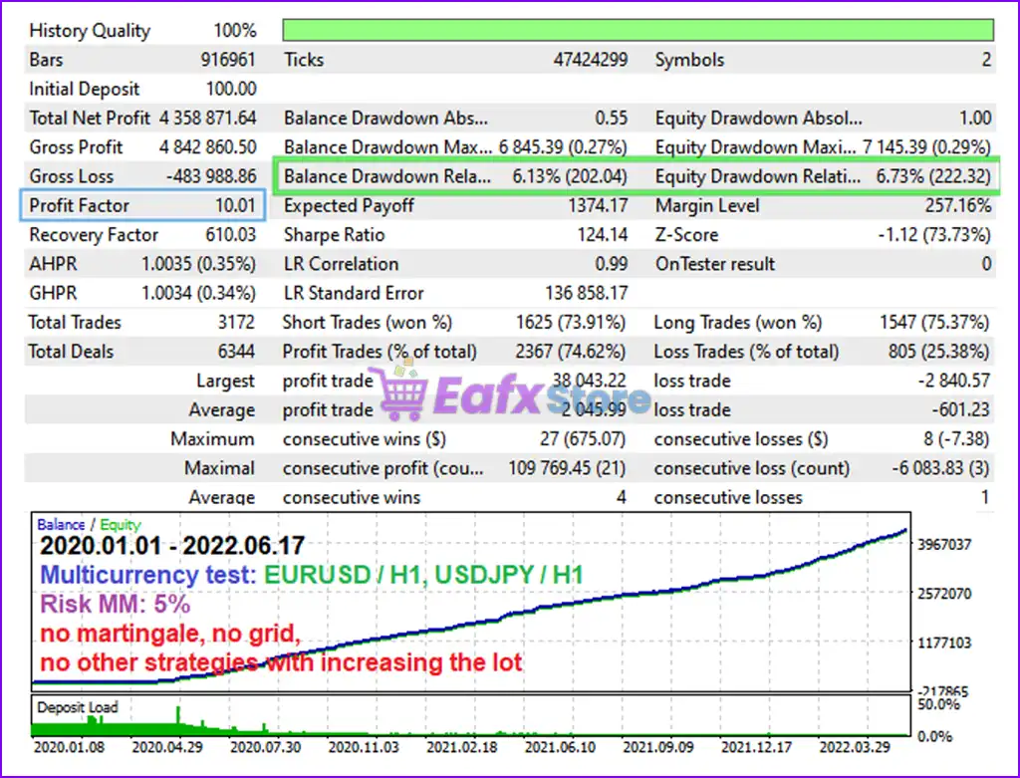The image size is (1020, 778).
Task: Select chart axis value 2572070
Action: pos(944,594)
